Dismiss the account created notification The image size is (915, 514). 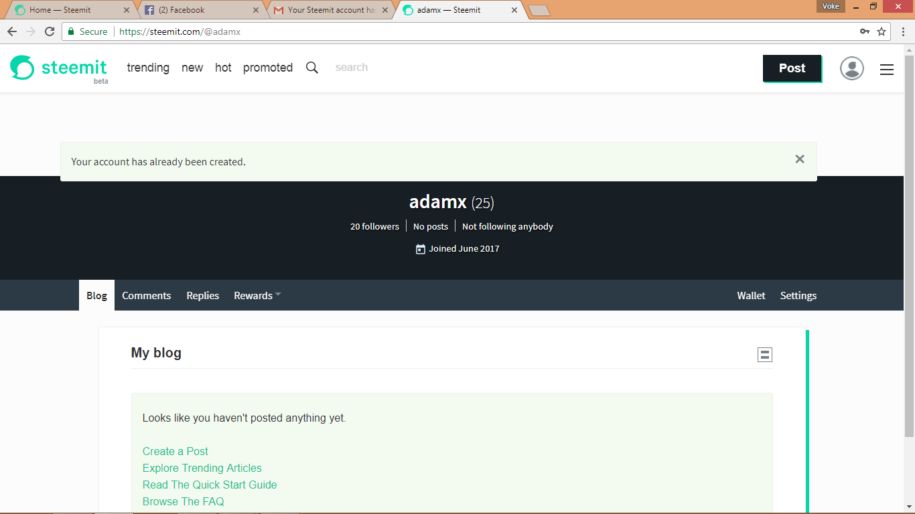800,159
